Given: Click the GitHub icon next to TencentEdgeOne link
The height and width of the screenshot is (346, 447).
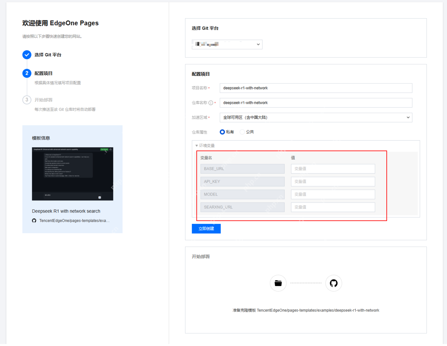Looking at the screenshot, I should [x=34, y=221].
